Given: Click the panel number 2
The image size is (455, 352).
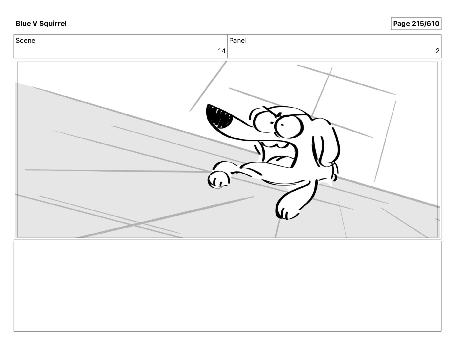Looking at the screenshot, I should point(437,51).
